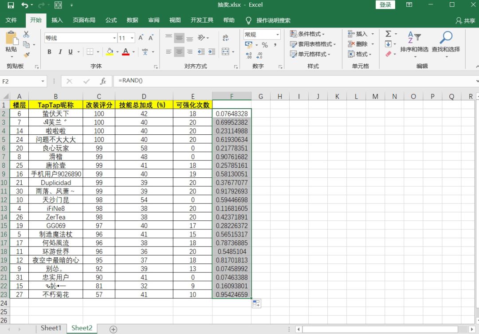Switch to the 插入 ribbon tab
This screenshot has height=334, width=479.
[57, 20]
